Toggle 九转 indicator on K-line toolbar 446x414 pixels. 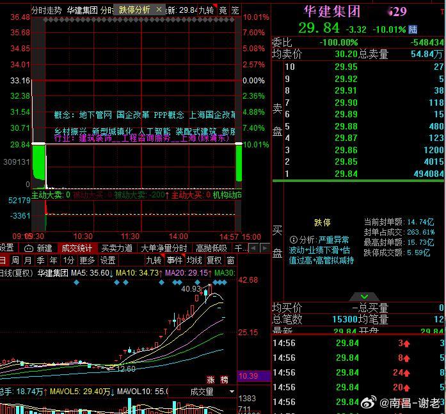click(154, 260)
